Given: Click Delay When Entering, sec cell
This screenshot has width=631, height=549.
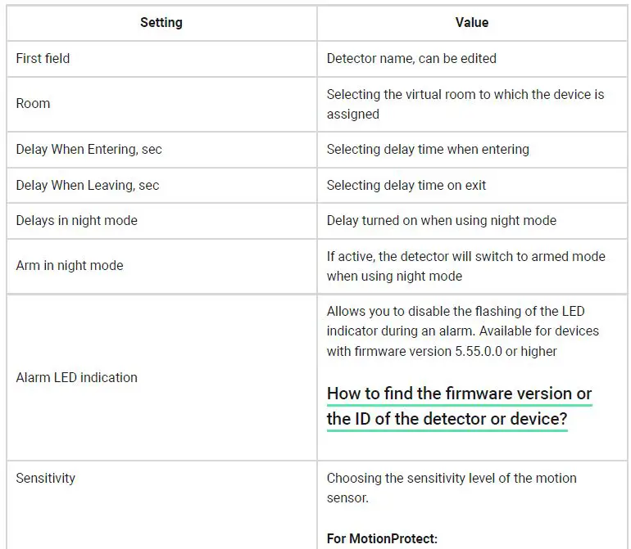Looking at the screenshot, I should point(89,149).
